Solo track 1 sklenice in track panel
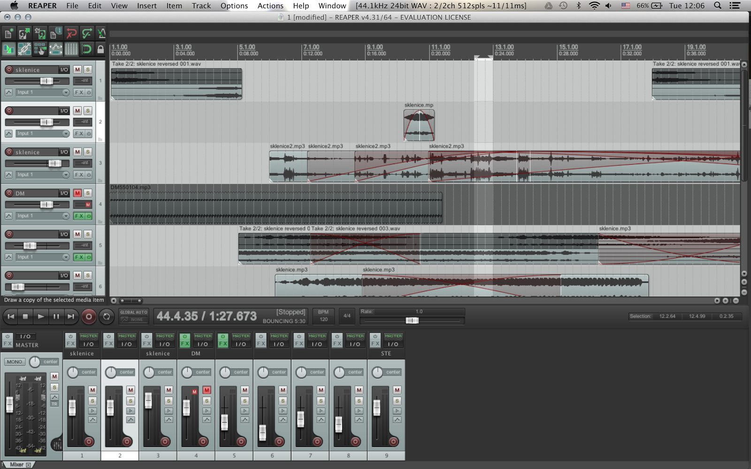Screen dimensions: 751x469 pos(88,69)
